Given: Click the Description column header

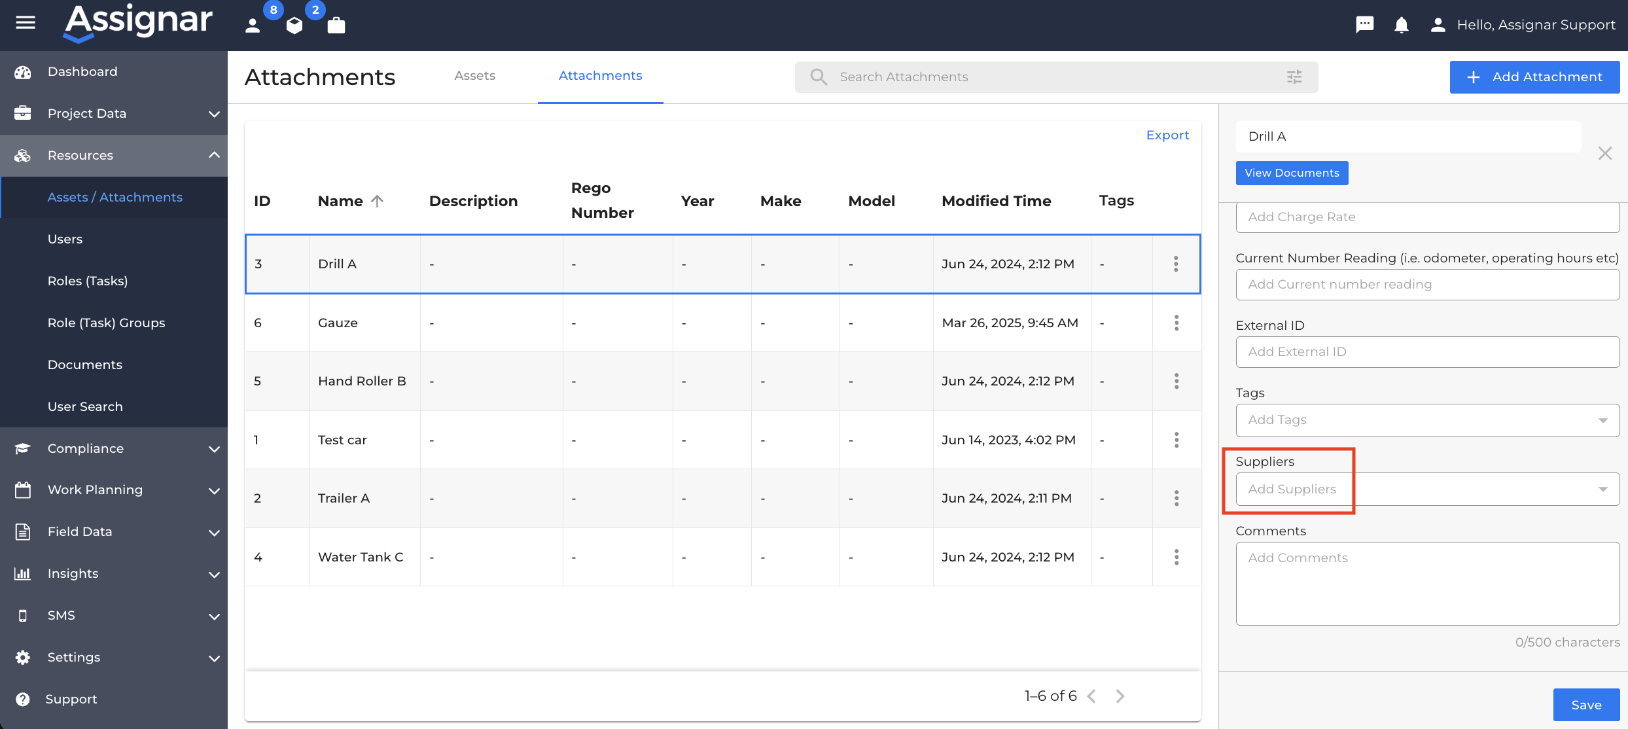Looking at the screenshot, I should [x=473, y=201].
